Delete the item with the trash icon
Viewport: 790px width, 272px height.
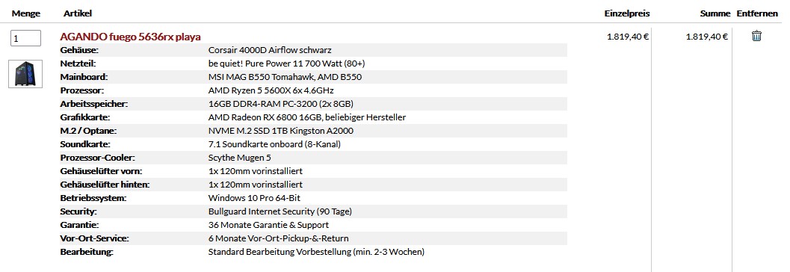(x=756, y=36)
